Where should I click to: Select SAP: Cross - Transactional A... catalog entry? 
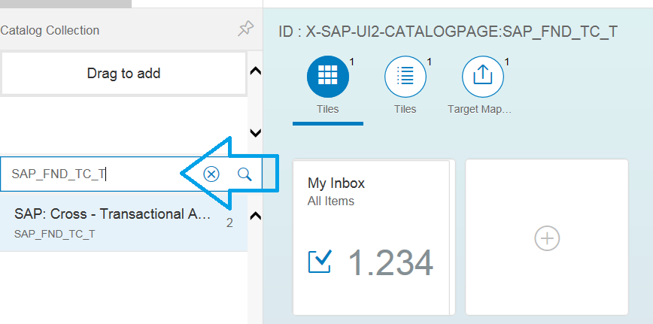[123, 222]
